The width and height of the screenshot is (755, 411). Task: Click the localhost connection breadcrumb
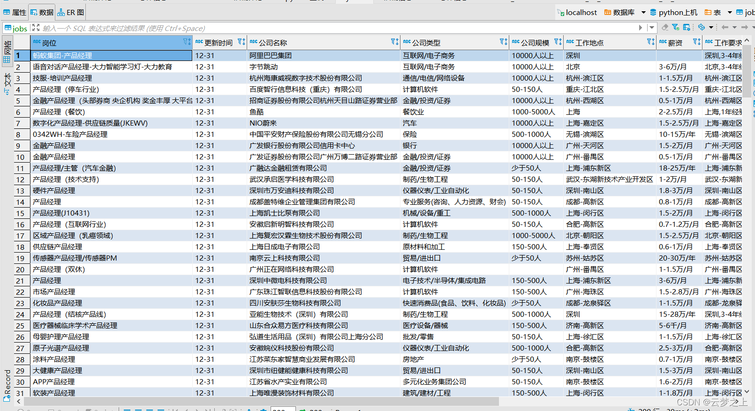coord(577,13)
